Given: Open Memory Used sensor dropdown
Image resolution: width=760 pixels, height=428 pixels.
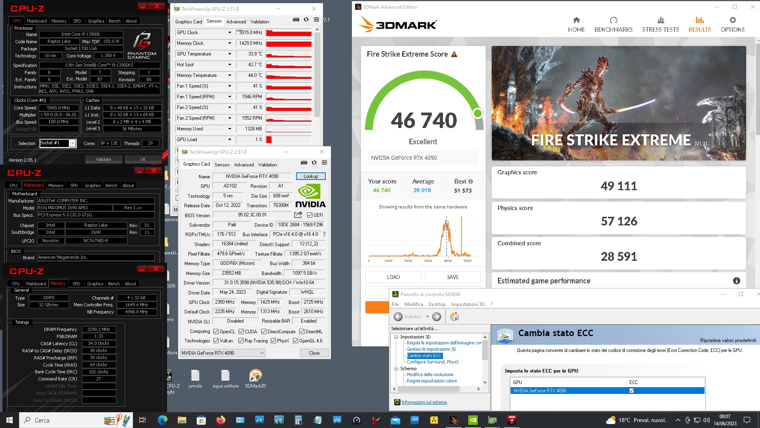Looking at the screenshot, I should [229, 129].
